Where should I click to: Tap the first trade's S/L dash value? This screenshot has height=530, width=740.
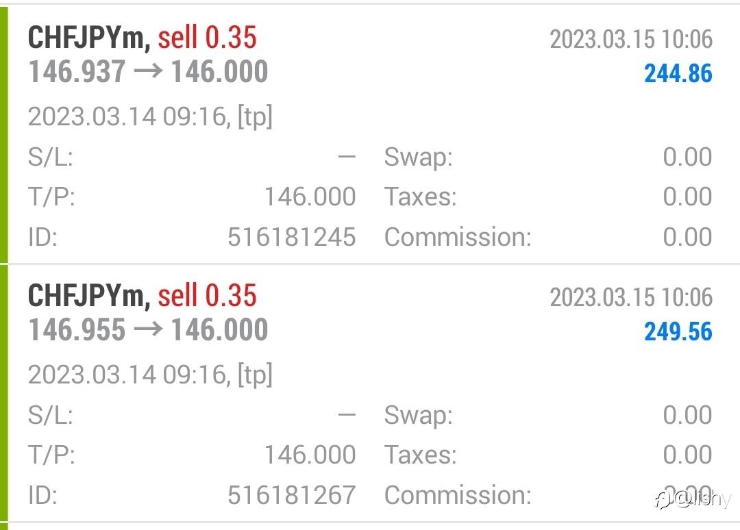(347, 157)
